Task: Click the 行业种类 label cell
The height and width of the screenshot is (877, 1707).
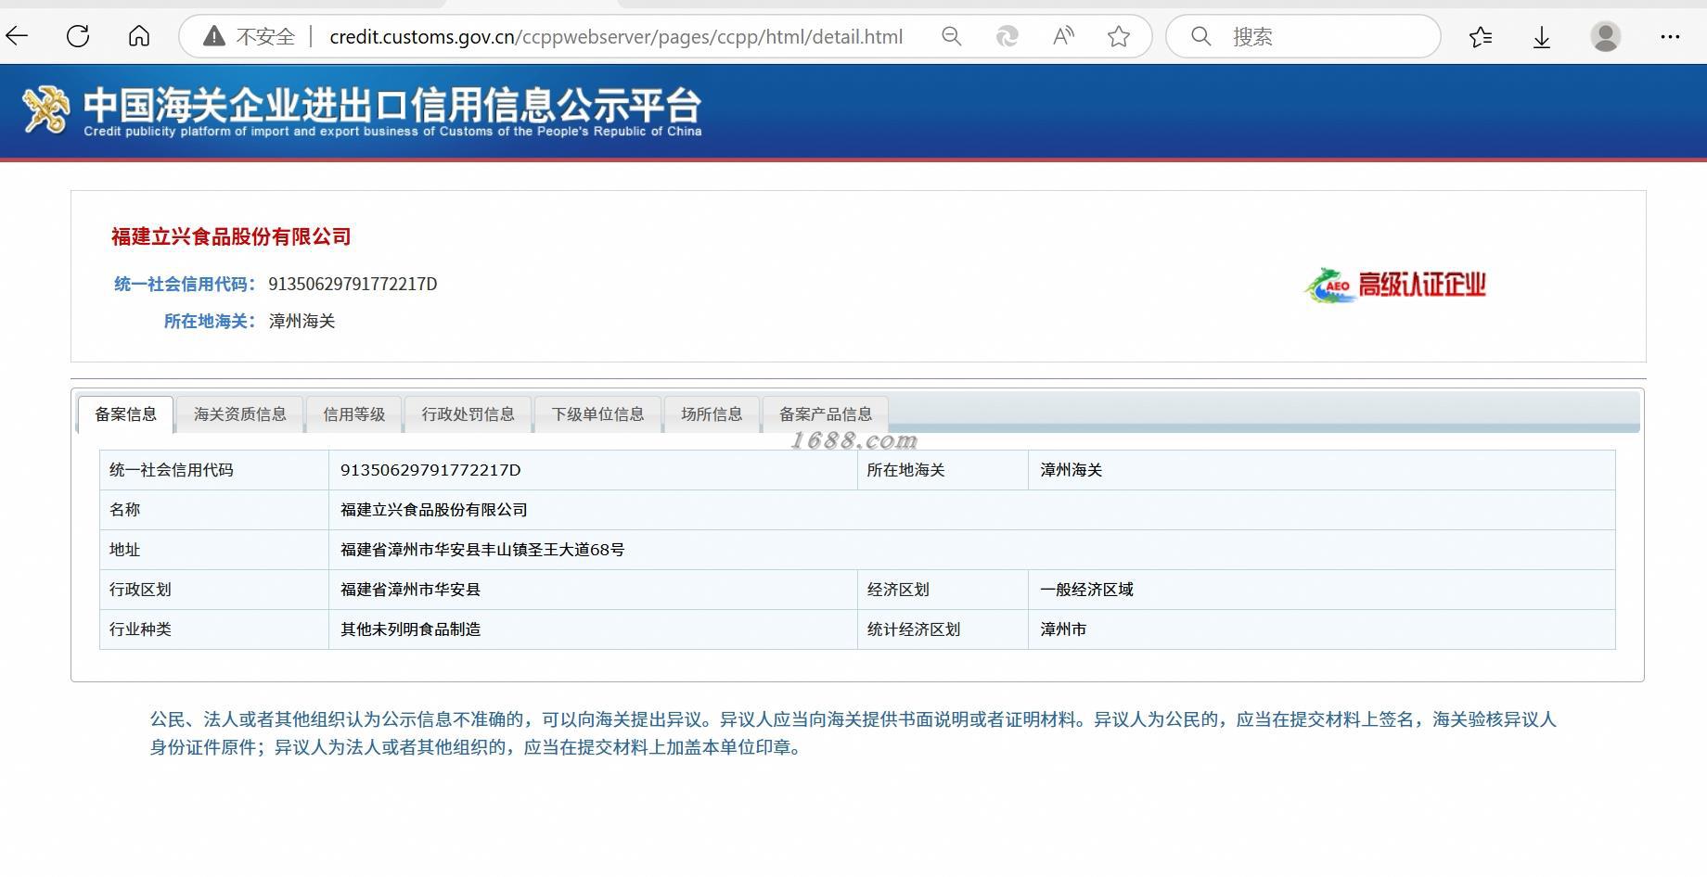Action: [214, 629]
